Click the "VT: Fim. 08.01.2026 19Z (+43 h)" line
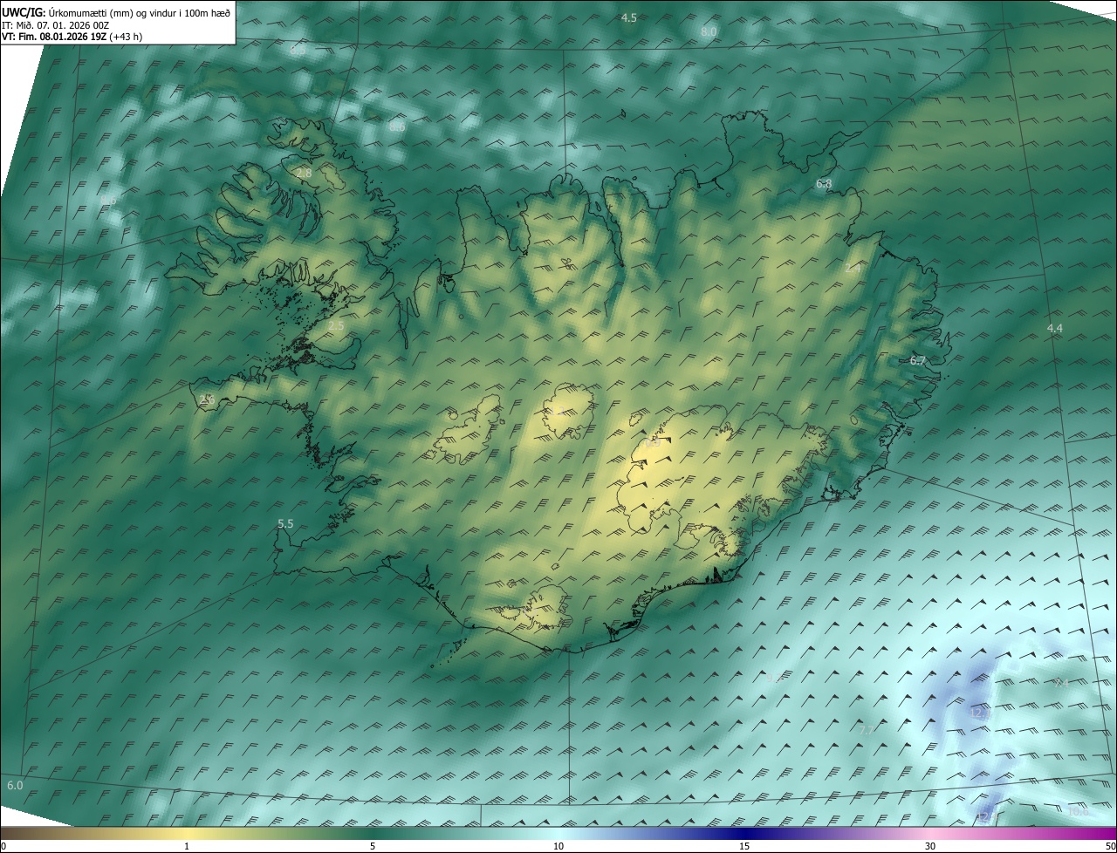Screen dimensions: 1117x853 (72, 38)
